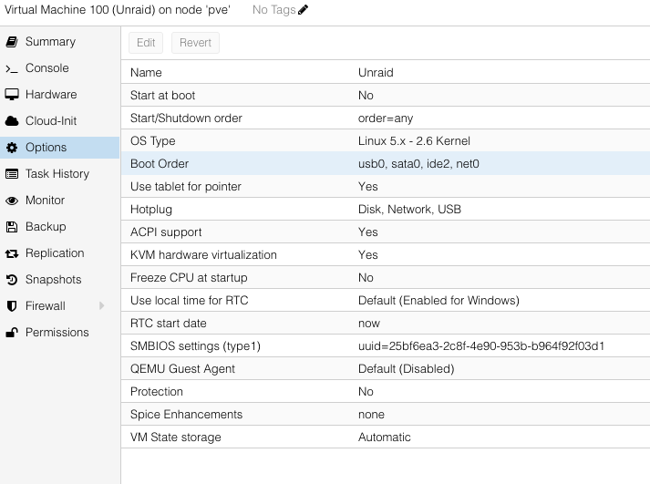Click the 'Automatic' VM State storage value
The height and width of the screenshot is (484, 650).
pyautogui.click(x=385, y=438)
